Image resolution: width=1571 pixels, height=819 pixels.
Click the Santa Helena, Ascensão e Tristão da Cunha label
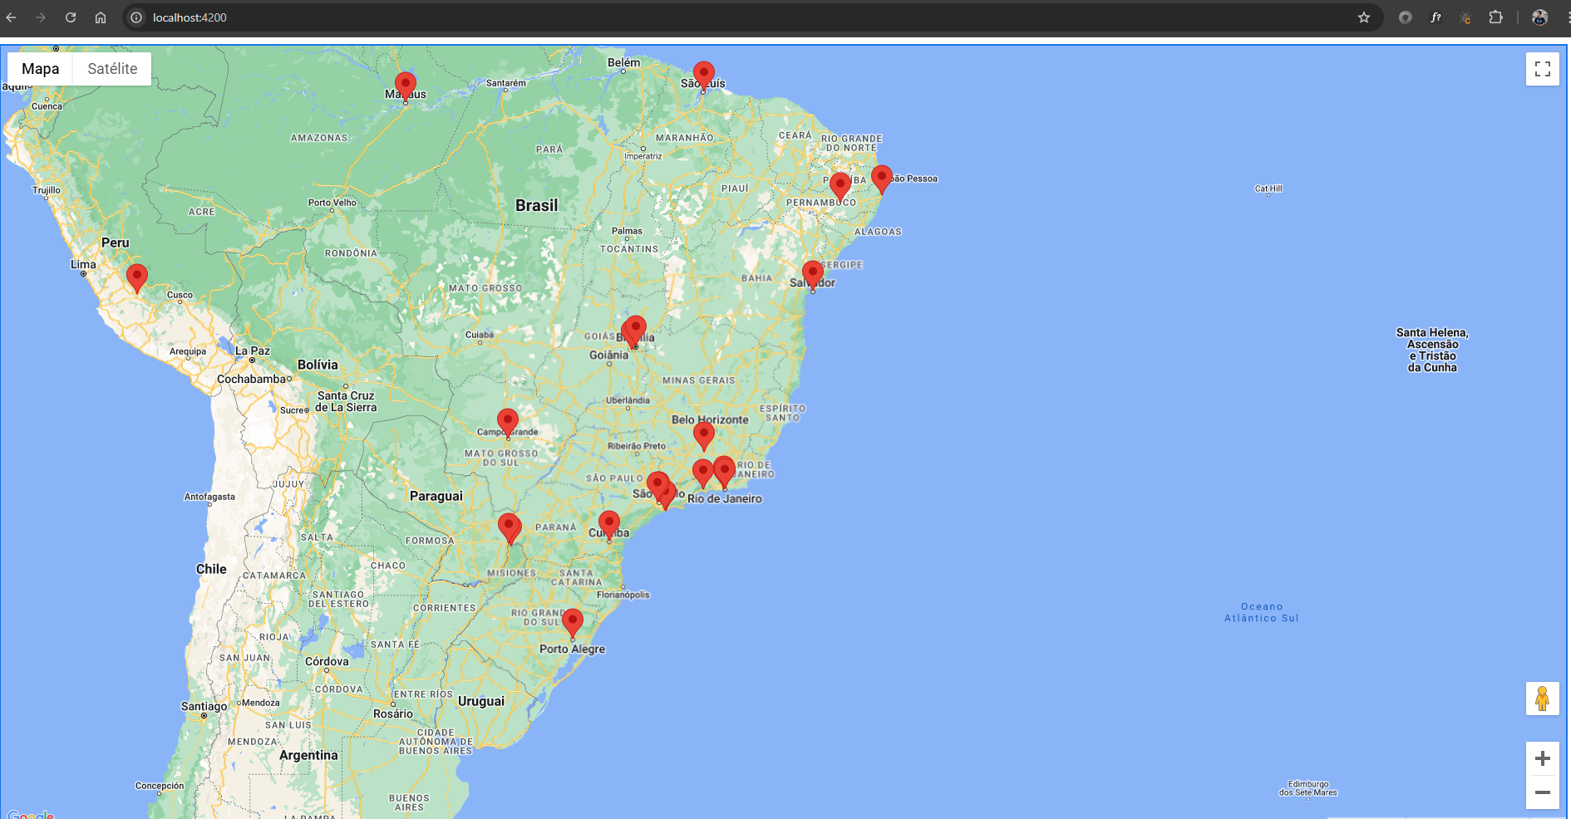pos(1432,350)
